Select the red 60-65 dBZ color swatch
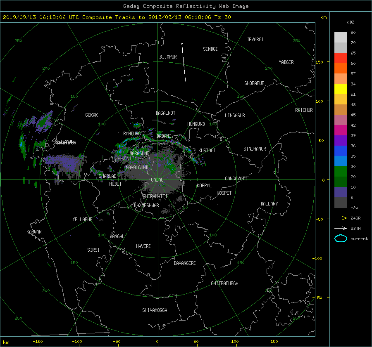Image resolution: width=372 pixels, height=347 pixels. [x=341, y=58]
